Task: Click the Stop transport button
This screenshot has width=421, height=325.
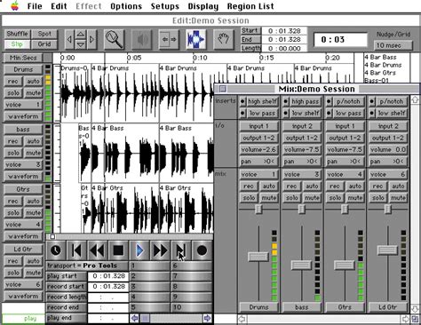Action: 118,250
